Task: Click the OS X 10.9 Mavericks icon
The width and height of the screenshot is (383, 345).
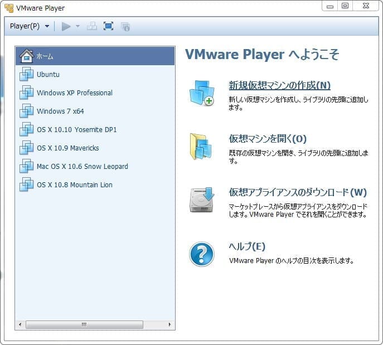Action: click(27, 148)
